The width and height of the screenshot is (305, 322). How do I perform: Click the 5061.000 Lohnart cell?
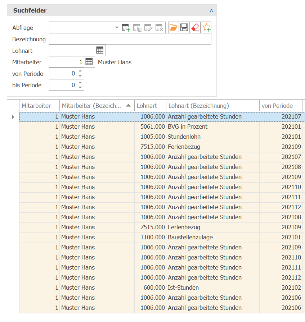pyautogui.click(x=150, y=127)
